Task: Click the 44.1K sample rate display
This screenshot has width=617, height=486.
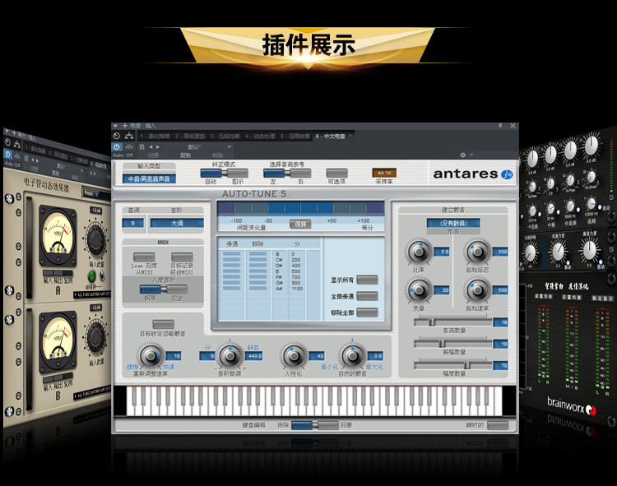Action: pyautogui.click(x=384, y=173)
